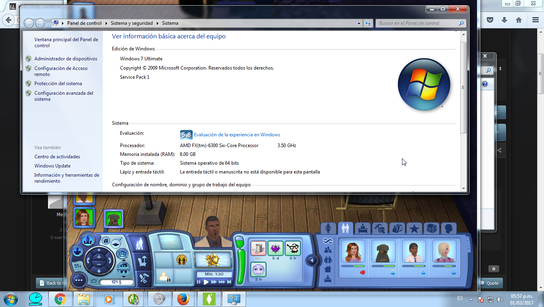Open Firefox from the taskbar
The width and height of the screenshot is (544, 307).
click(x=183, y=299)
